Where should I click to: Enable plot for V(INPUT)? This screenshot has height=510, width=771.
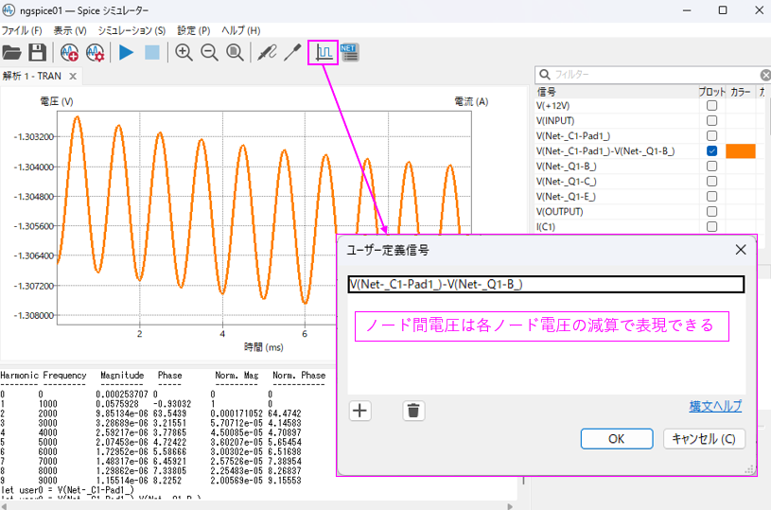711,120
